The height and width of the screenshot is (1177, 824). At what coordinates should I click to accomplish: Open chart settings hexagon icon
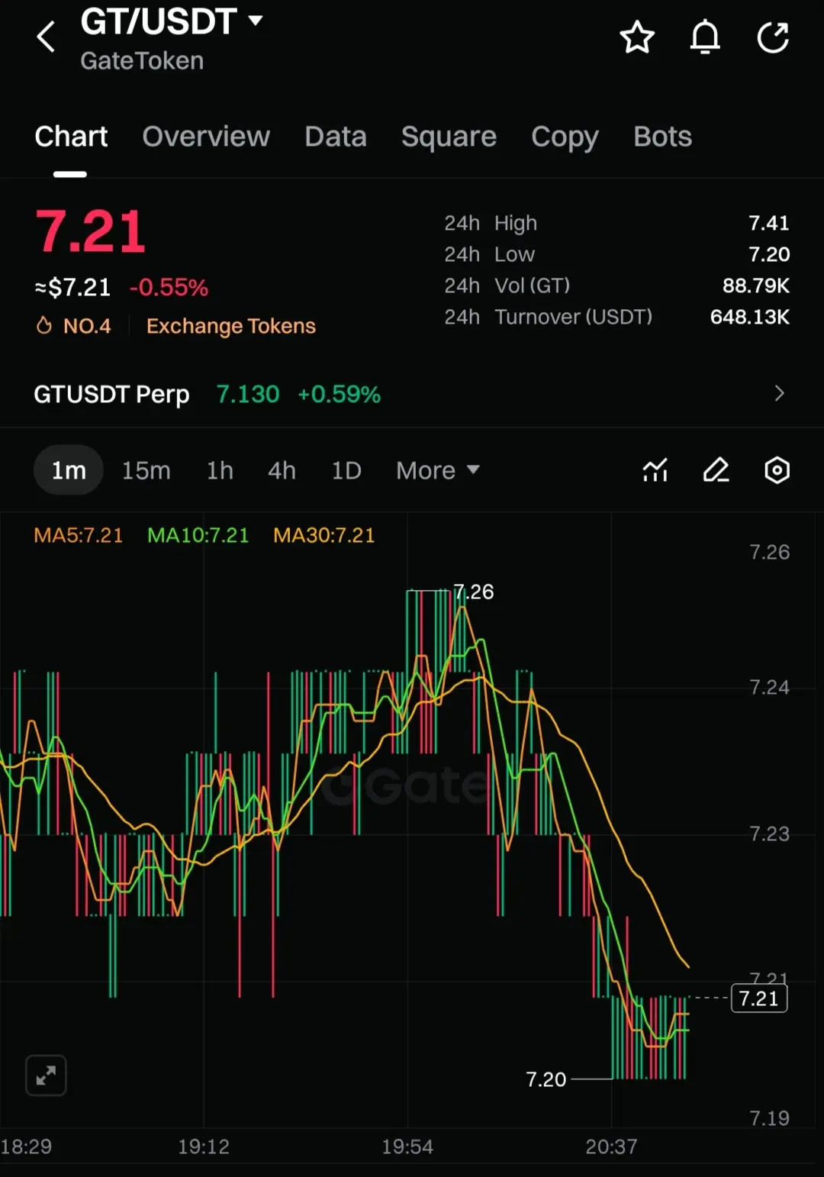pyautogui.click(x=777, y=470)
